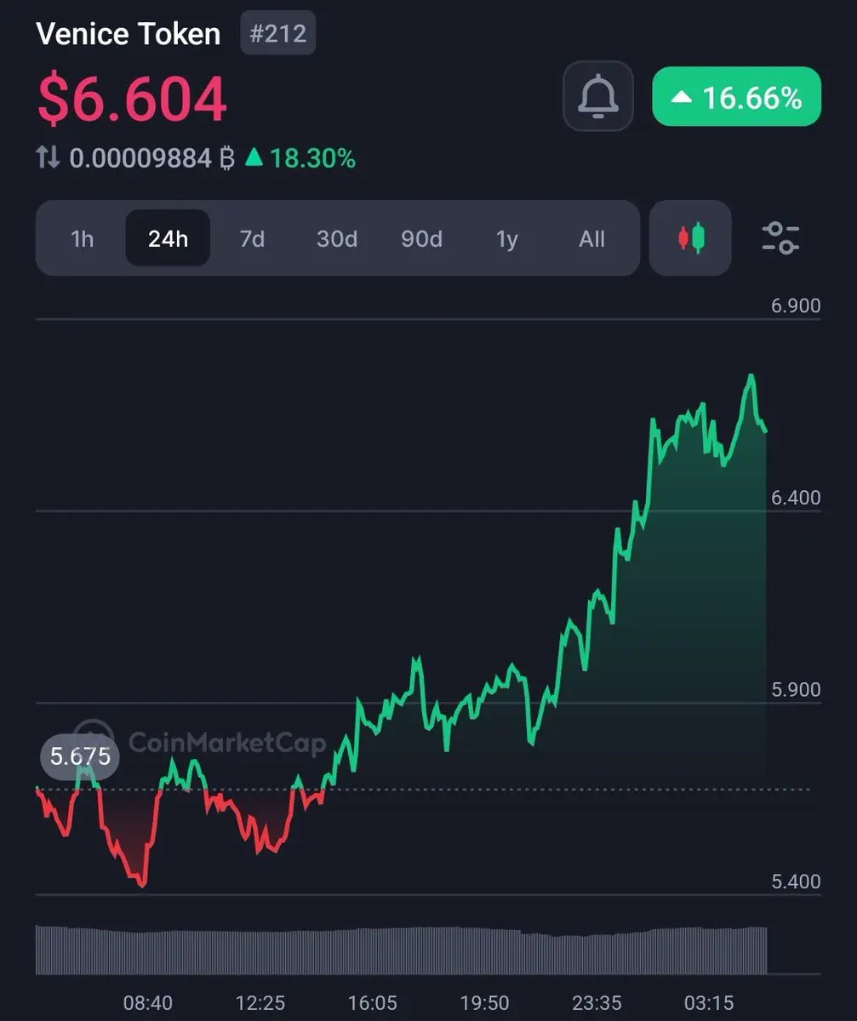Tap the 23:35 time axis label

click(597, 1003)
